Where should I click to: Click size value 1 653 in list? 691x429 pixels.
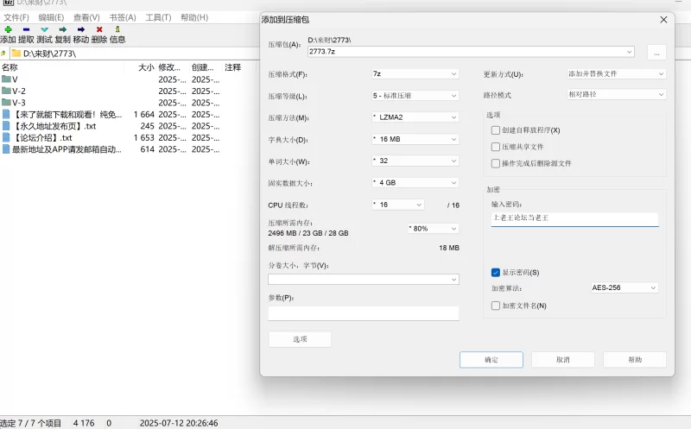click(144, 137)
